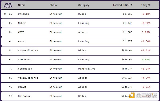Open Curve Finance details
Image resolution: width=160 pixels, height=101 pixels.
point(28,50)
